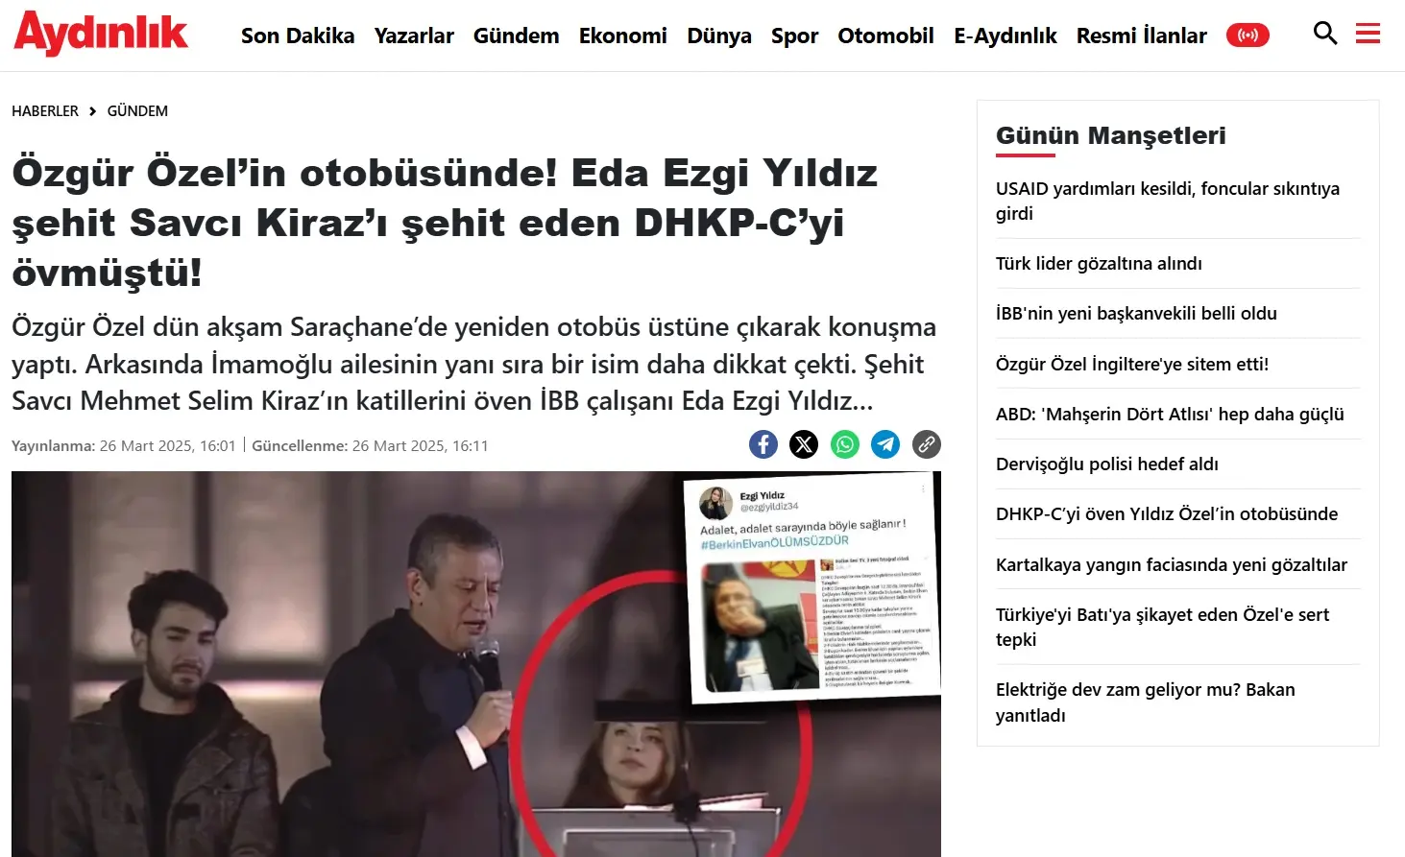Screen dimensions: 1405x857
Task: Open 'Dervişoğlu polisi hedef aldı' headline
Action: (x=1107, y=464)
